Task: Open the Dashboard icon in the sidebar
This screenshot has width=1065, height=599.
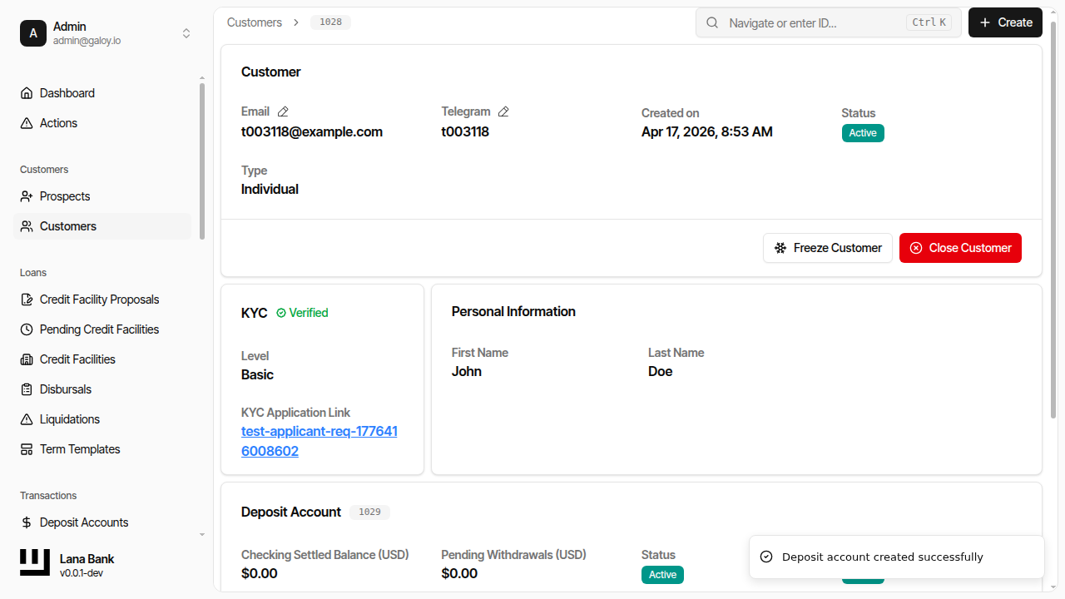Action: tap(26, 92)
